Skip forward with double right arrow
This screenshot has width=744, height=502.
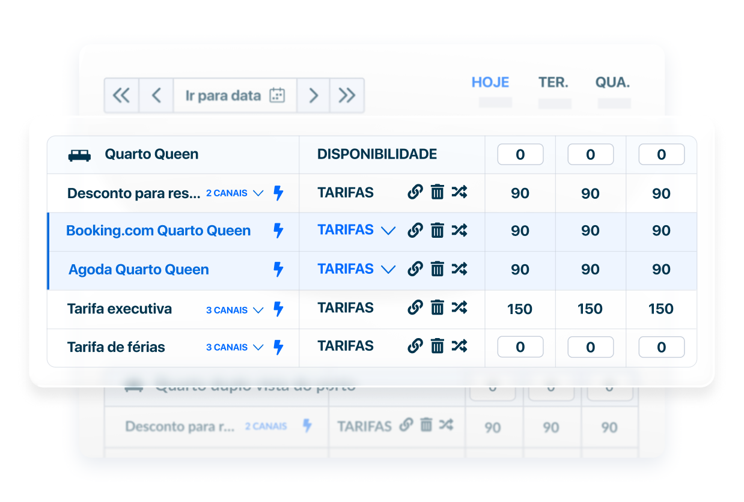click(x=347, y=95)
